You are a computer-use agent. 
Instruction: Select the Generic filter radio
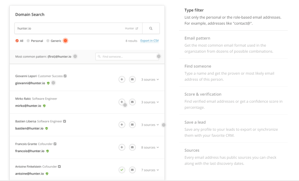pyautogui.click(x=48, y=41)
